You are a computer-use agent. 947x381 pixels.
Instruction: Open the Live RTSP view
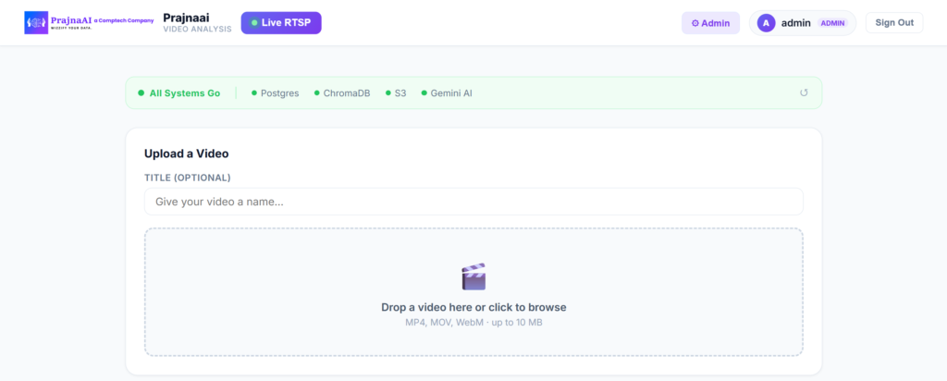click(x=281, y=23)
